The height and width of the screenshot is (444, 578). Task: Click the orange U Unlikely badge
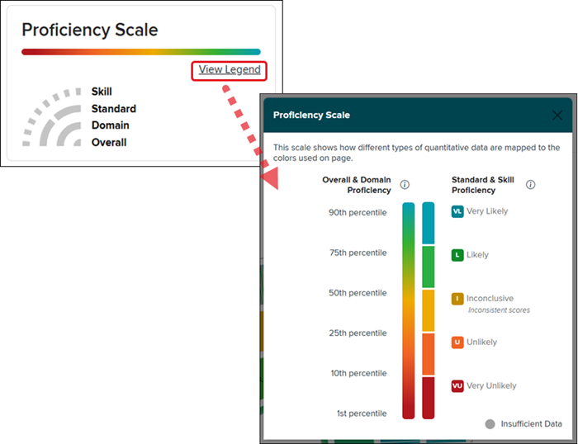pyautogui.click(x=457, y=342)
